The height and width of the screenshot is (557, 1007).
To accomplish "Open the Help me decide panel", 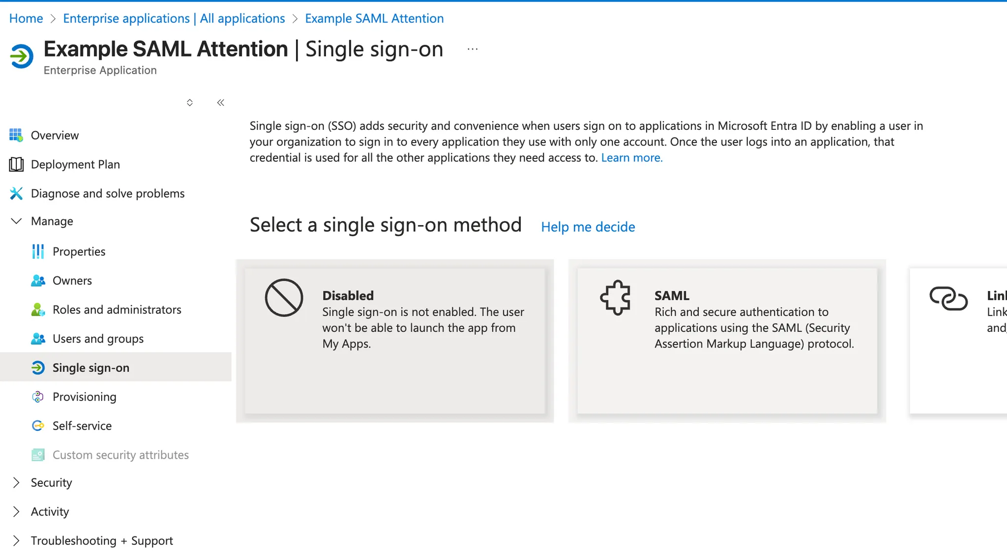I will tap(588, 227).
